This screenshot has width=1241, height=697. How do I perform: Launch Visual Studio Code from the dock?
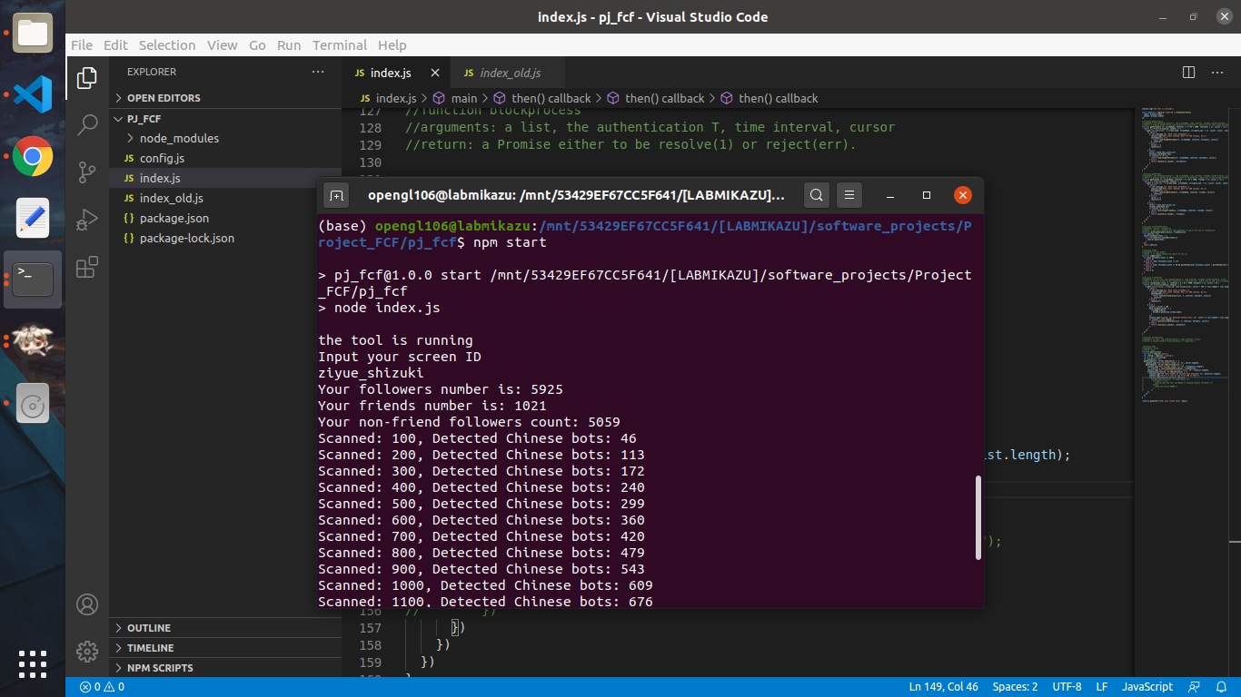(x=33, y=94)
